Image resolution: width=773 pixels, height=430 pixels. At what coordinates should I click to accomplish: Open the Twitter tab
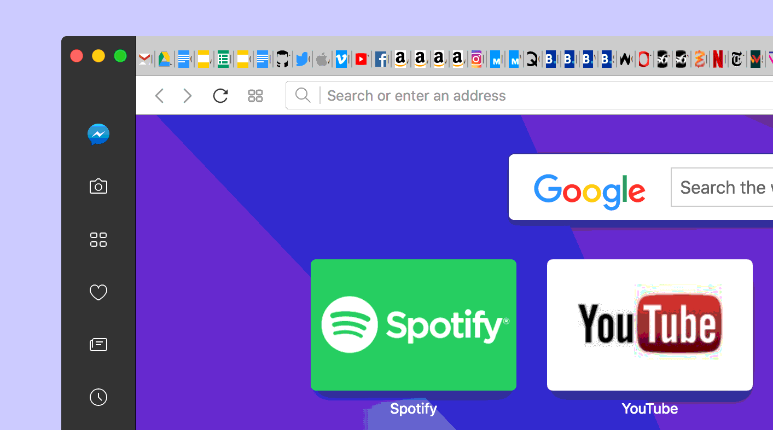302,59
